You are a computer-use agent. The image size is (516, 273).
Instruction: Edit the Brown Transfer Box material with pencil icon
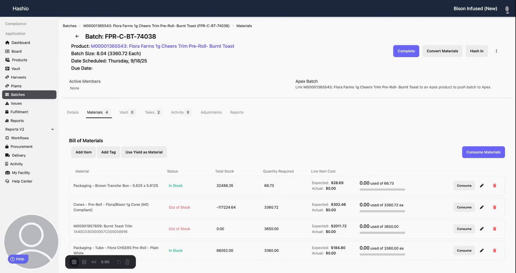click(482, 185)
